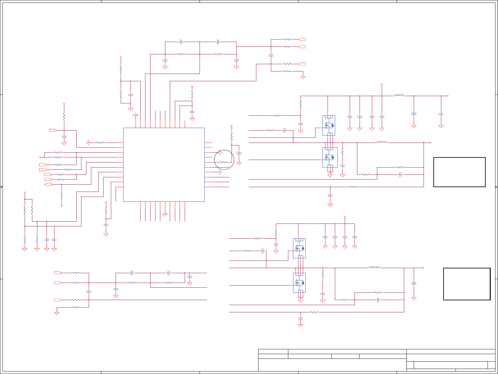Select ground symbol beneath the IC's bottom pins
Viewport: 498px width, 374px height.
(x=165, y=215)
